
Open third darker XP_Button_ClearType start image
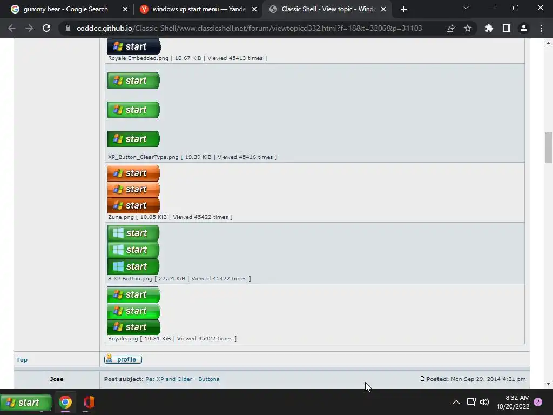click(x=134, y=139)
